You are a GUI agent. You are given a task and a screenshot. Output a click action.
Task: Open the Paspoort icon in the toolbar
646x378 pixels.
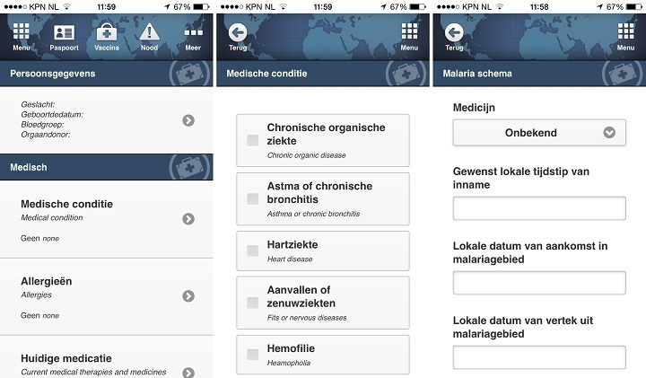[64, 37]
